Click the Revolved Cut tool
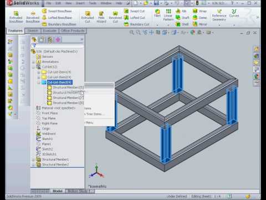 pos(115,17)
